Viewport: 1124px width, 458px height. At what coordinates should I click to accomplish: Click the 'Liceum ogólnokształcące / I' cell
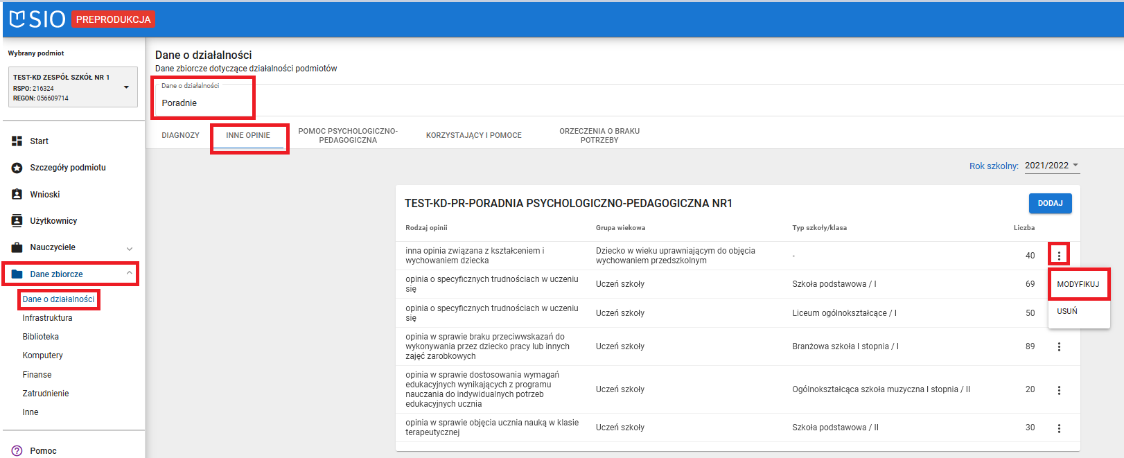(x=844, y=313)
